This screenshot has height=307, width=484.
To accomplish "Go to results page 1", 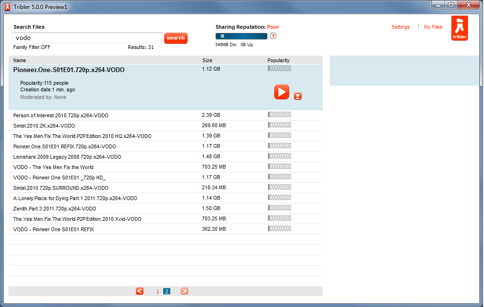I will (158, 291).
